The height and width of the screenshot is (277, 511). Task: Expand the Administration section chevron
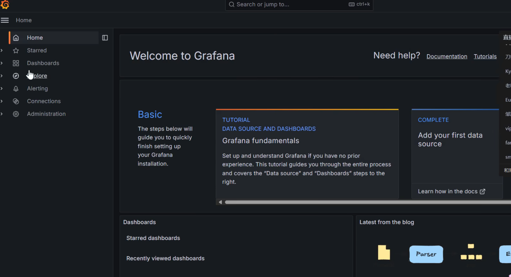tap(2, 114)
